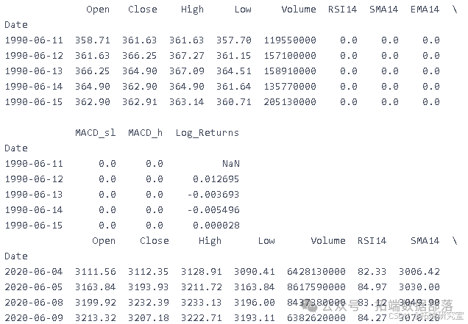Select the log return value -0.005496
The width and height of the screenshot is (468, 324).
click(x=213, y=210)
